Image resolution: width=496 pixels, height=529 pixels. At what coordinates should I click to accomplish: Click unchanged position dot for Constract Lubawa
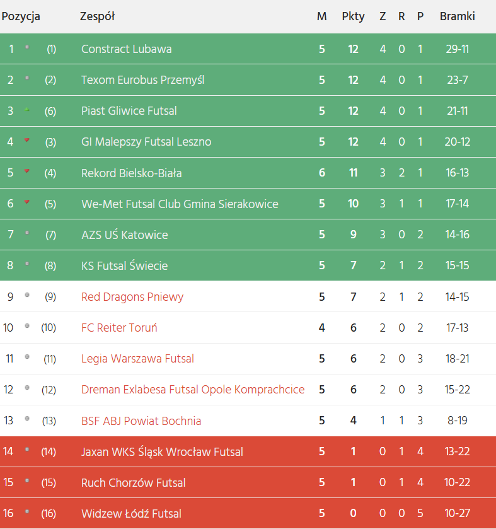26,47
